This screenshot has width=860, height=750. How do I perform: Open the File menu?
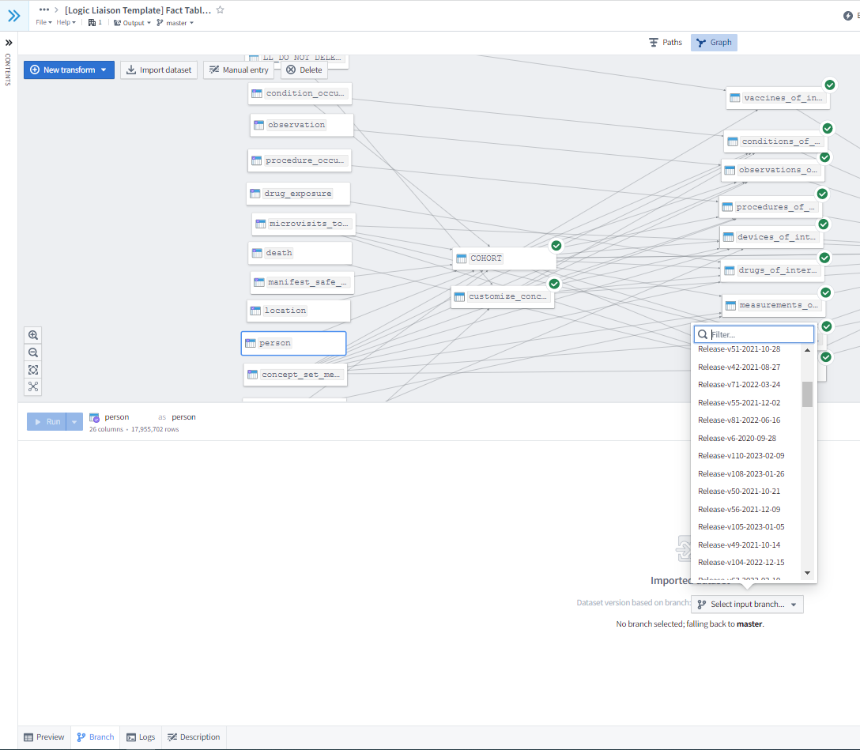(43, 23)
